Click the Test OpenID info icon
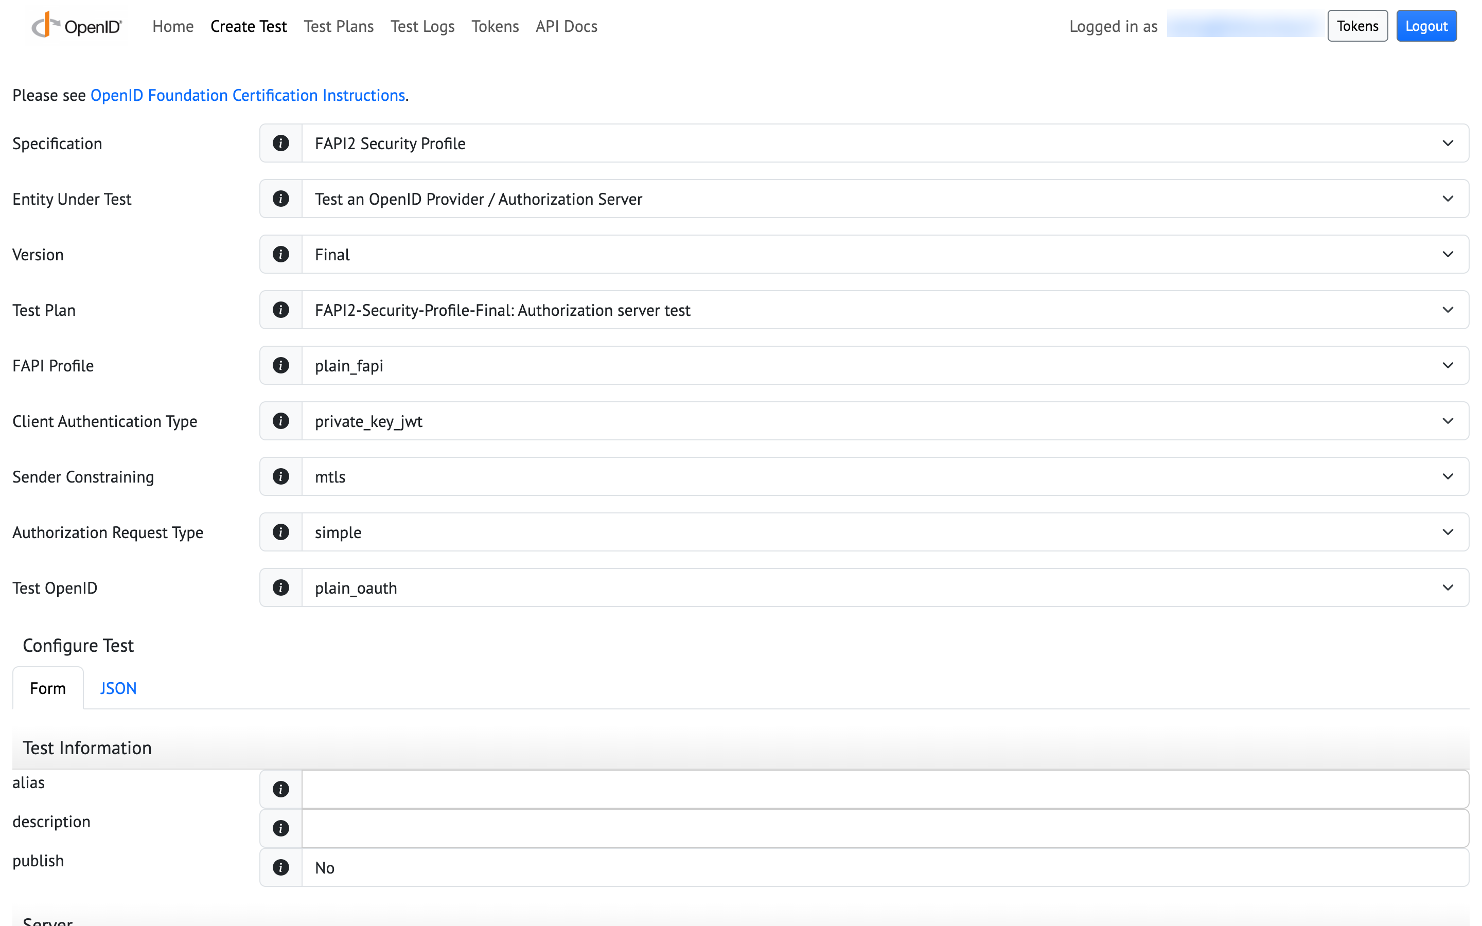The width and height of the screenshot is (1482, 926). click(280, 588)
